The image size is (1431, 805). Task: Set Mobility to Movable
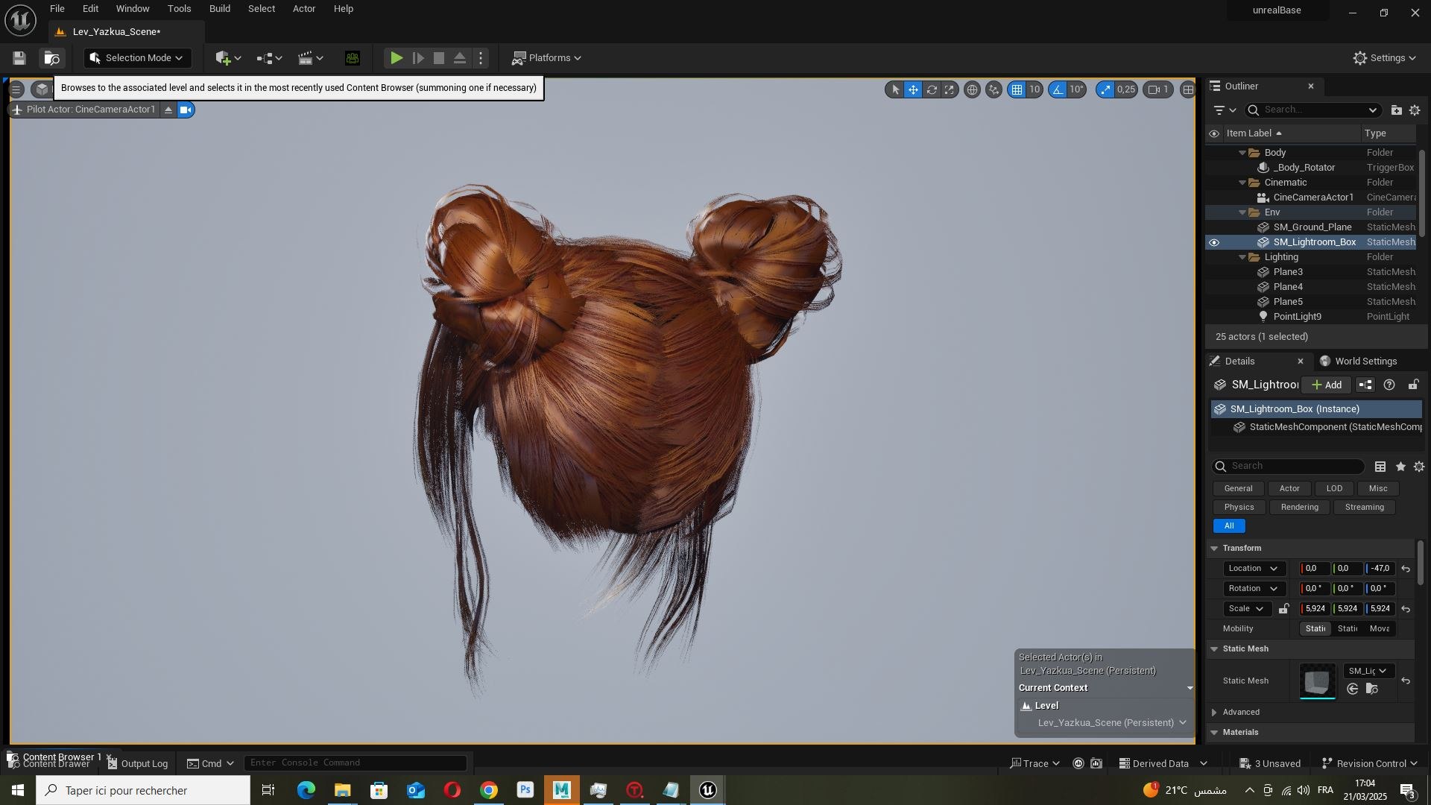click(x=1380, y=629)
